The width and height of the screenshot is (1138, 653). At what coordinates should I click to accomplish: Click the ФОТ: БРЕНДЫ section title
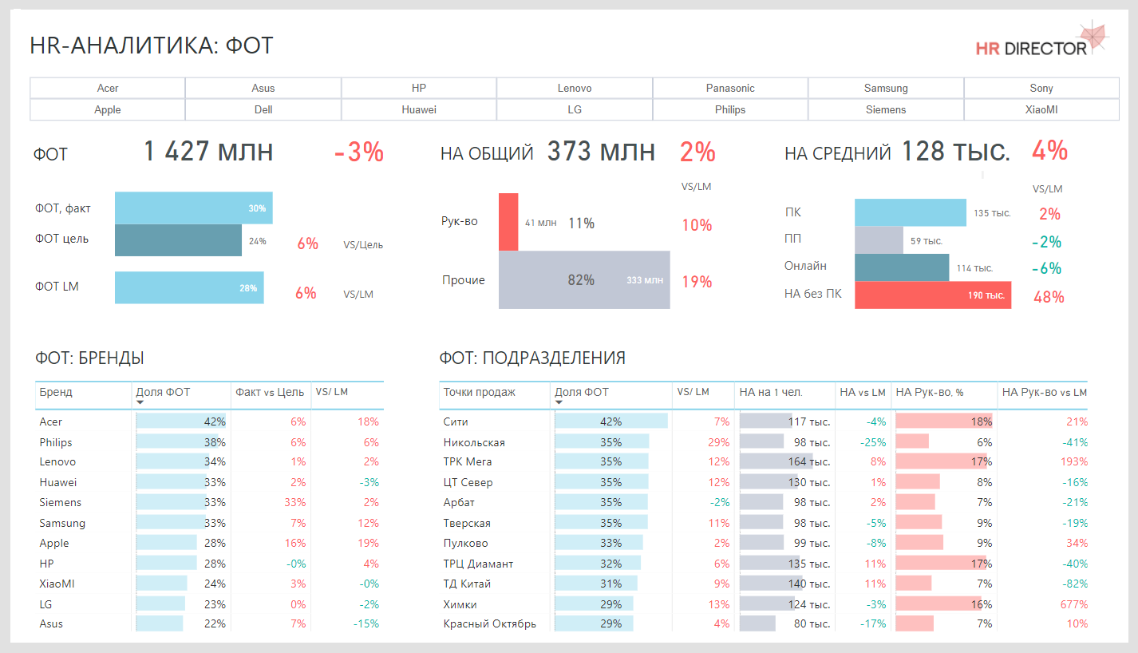coord(89,358)
